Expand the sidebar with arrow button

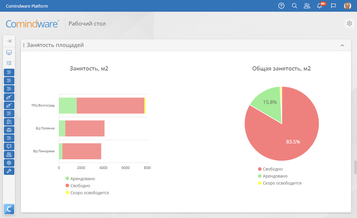click(9, 41)
